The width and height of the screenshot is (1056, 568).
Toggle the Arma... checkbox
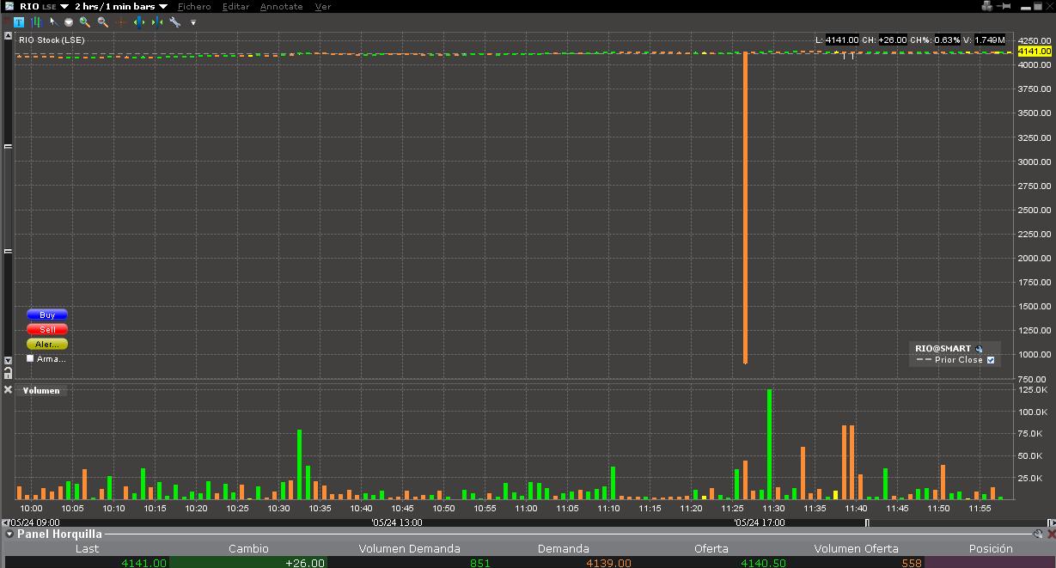[x=30, y=358]
